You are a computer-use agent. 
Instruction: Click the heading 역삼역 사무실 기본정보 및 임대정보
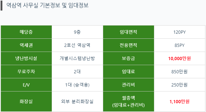click(x=48, y=5)
